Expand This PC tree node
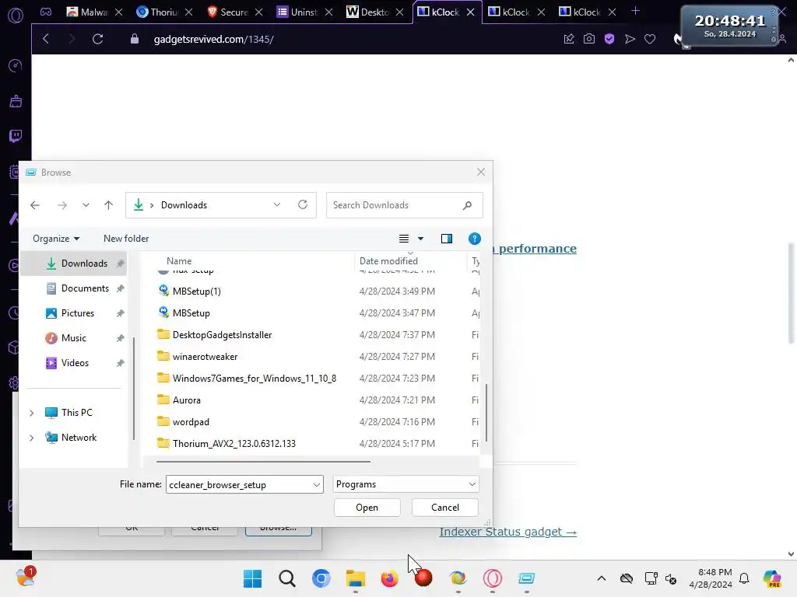This screenshot has height=597, width=797. click(x=31, y=413)
